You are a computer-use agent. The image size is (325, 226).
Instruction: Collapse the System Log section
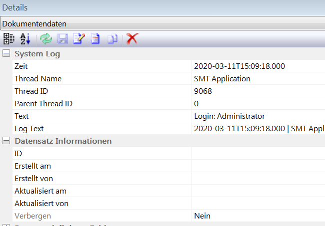(x=6, y=54)
